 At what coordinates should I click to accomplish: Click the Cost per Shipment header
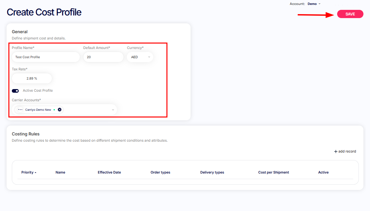[273, 173]
